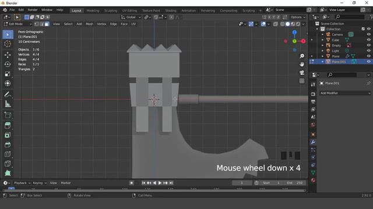Open the File menu
373x209 pixels.
coord(12,10)
